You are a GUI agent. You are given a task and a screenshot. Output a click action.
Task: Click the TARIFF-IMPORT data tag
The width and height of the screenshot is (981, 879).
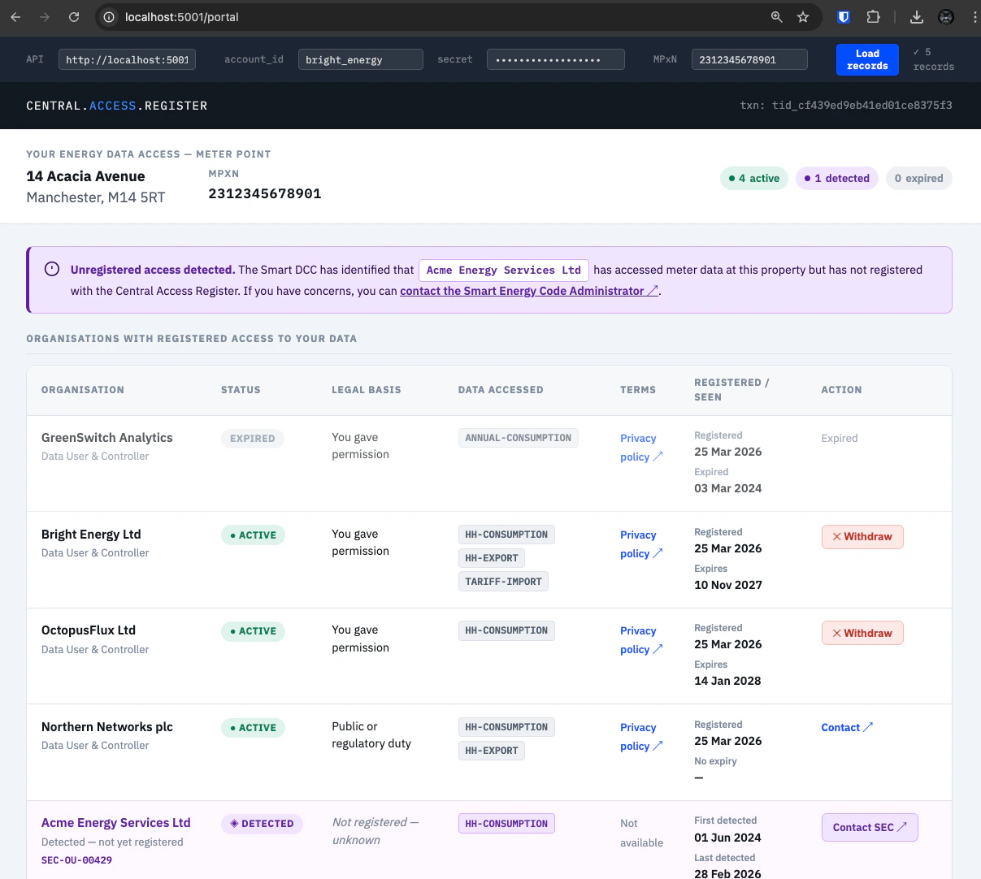point(504,582)
